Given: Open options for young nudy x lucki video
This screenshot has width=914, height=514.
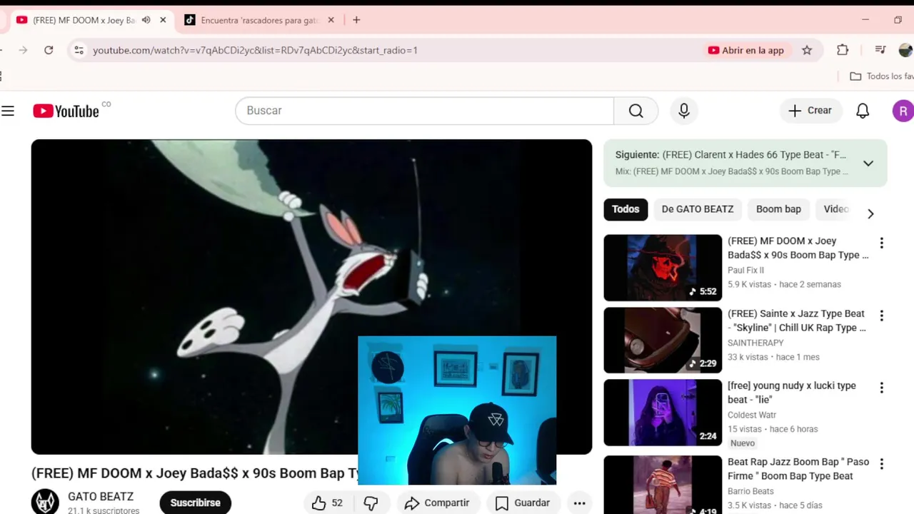Looking at the screenshot, I should [882, 388].
